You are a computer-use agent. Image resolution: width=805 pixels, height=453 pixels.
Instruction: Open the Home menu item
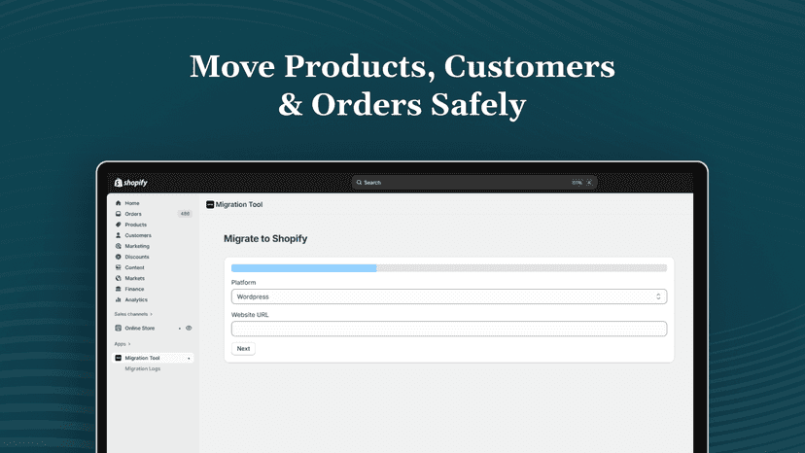132,203
